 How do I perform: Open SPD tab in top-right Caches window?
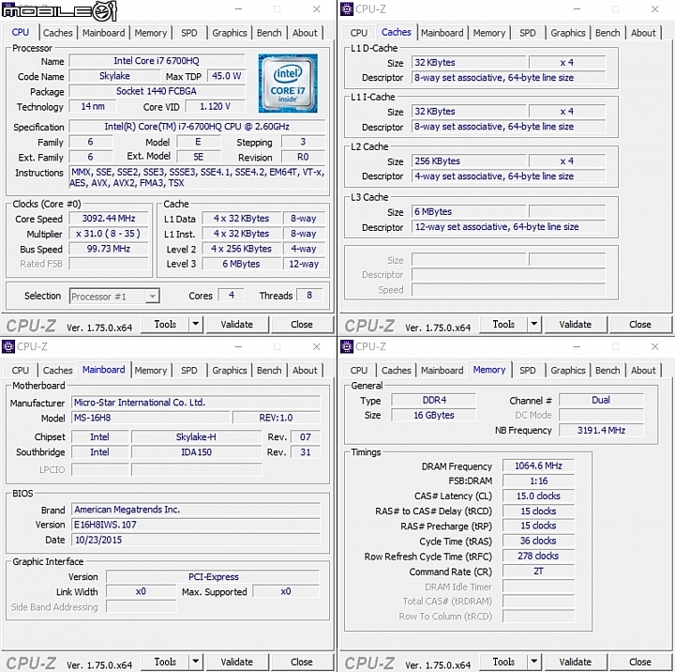point(527,33)
